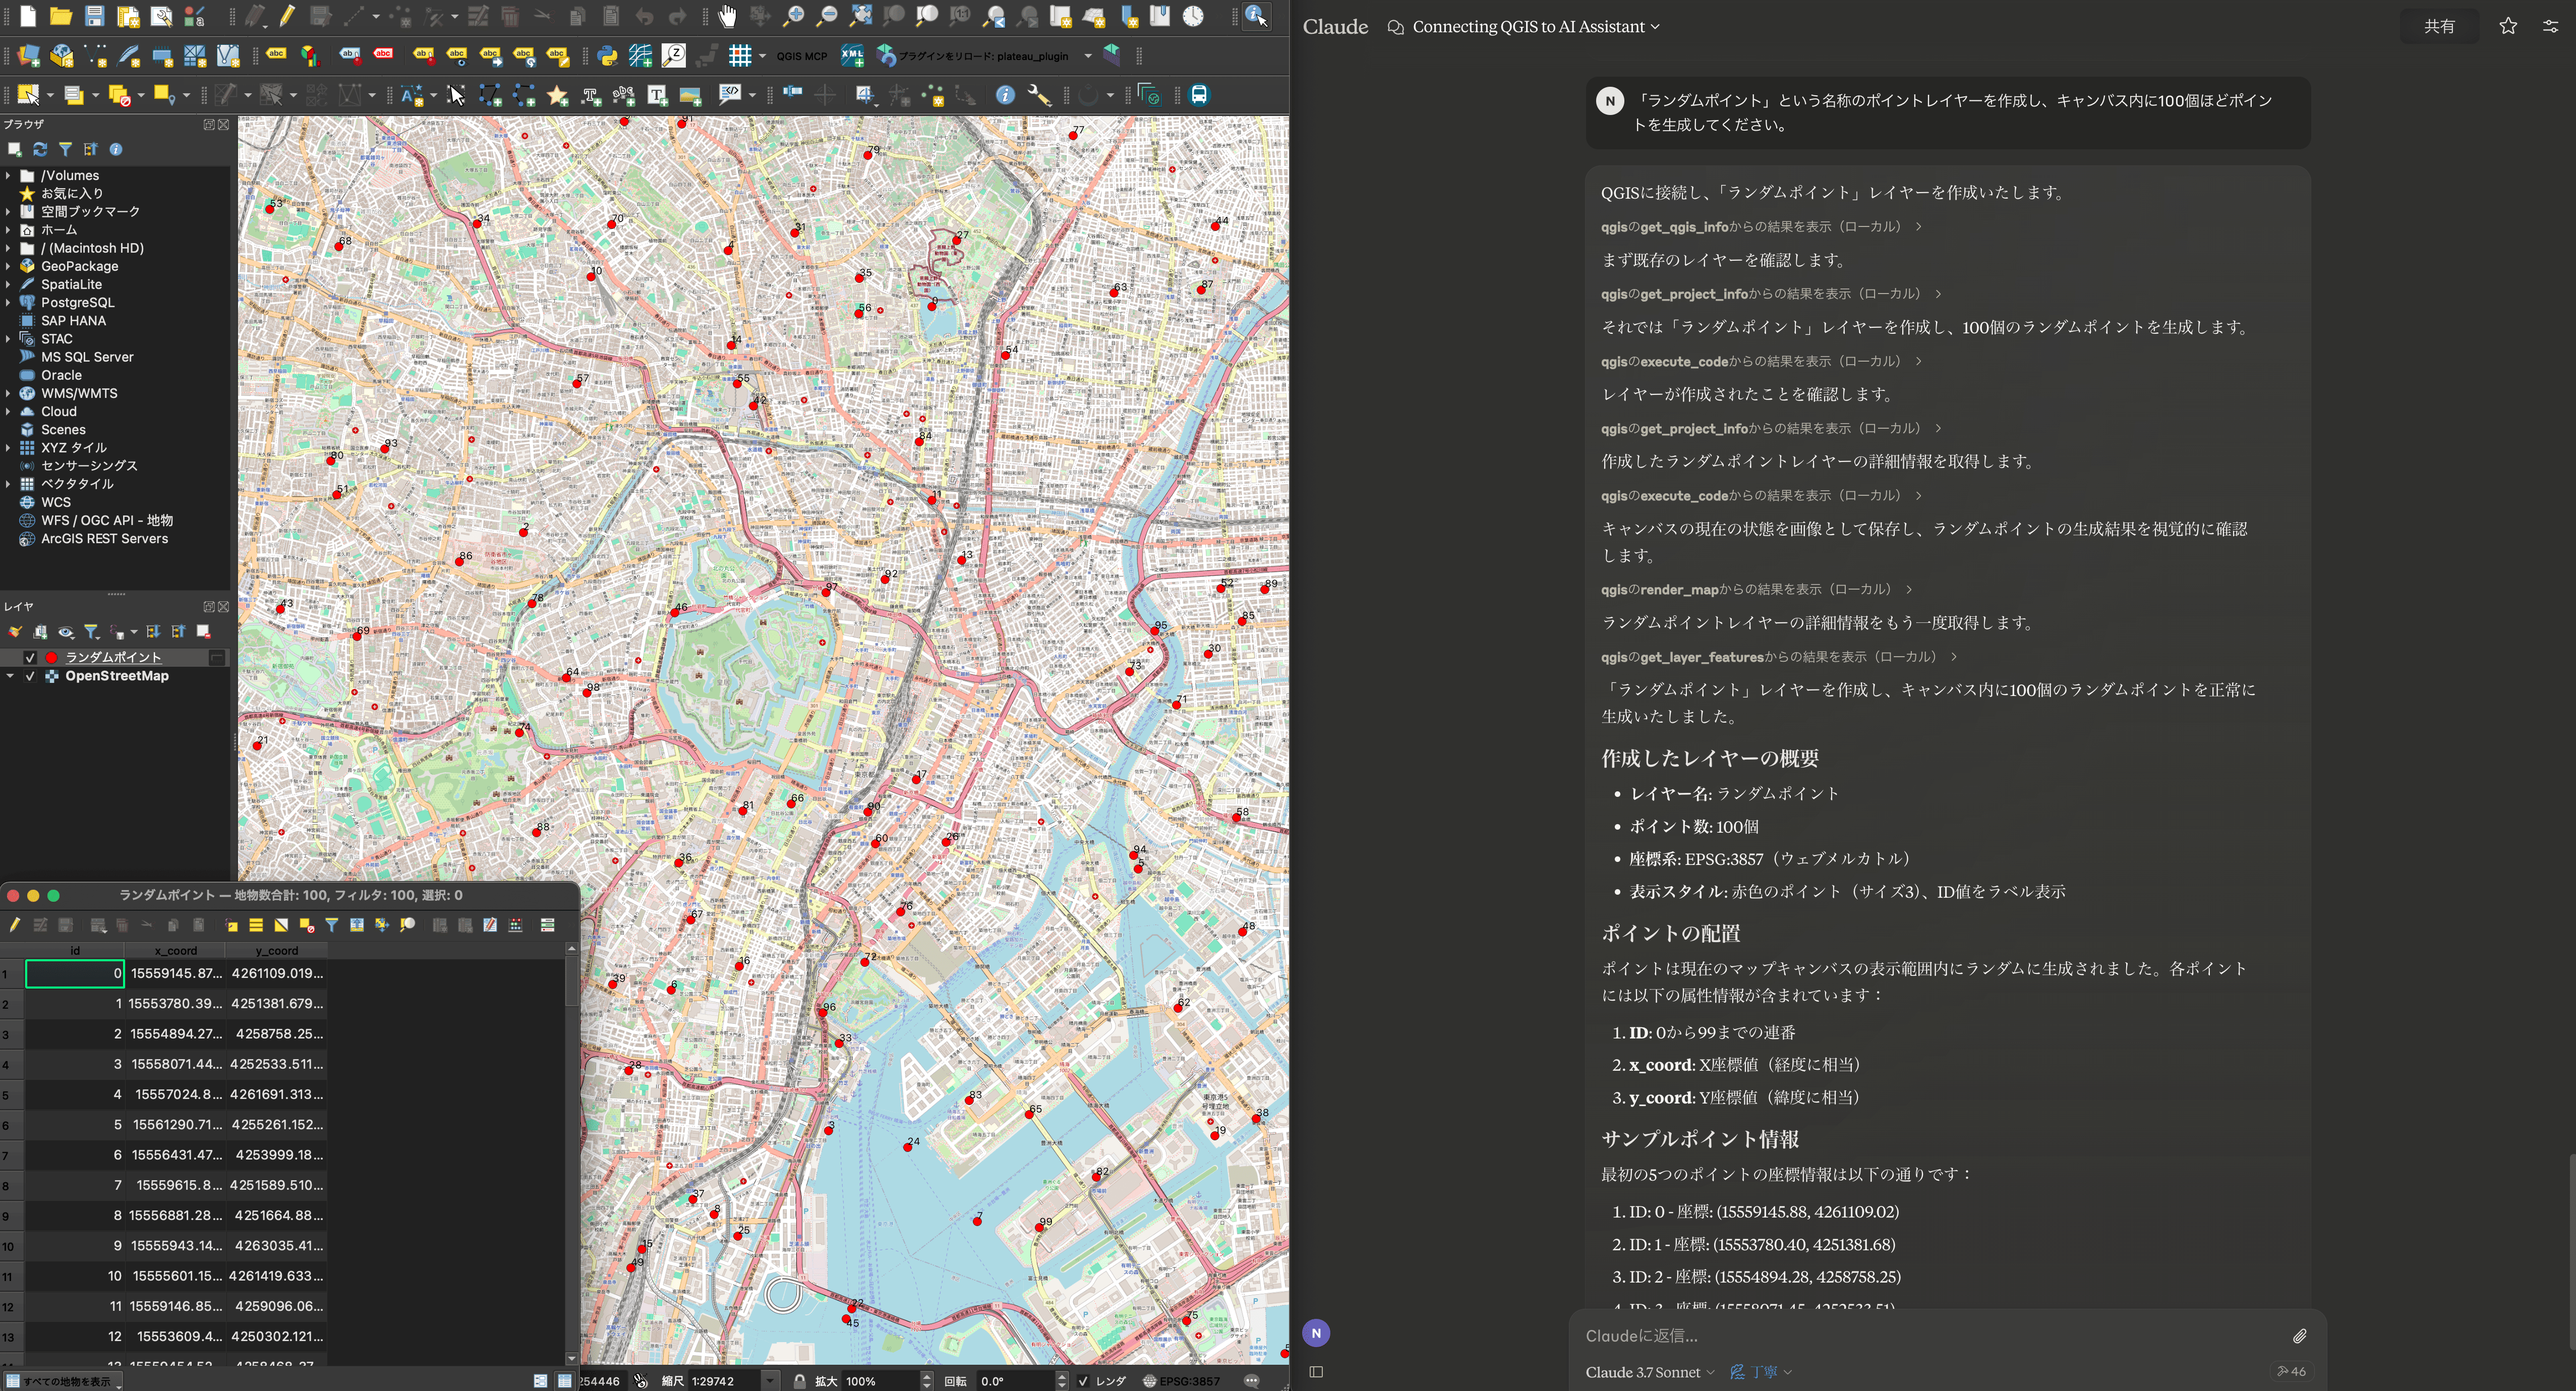
Task: Click the 共有 share button
Action: click(2439, 26)
